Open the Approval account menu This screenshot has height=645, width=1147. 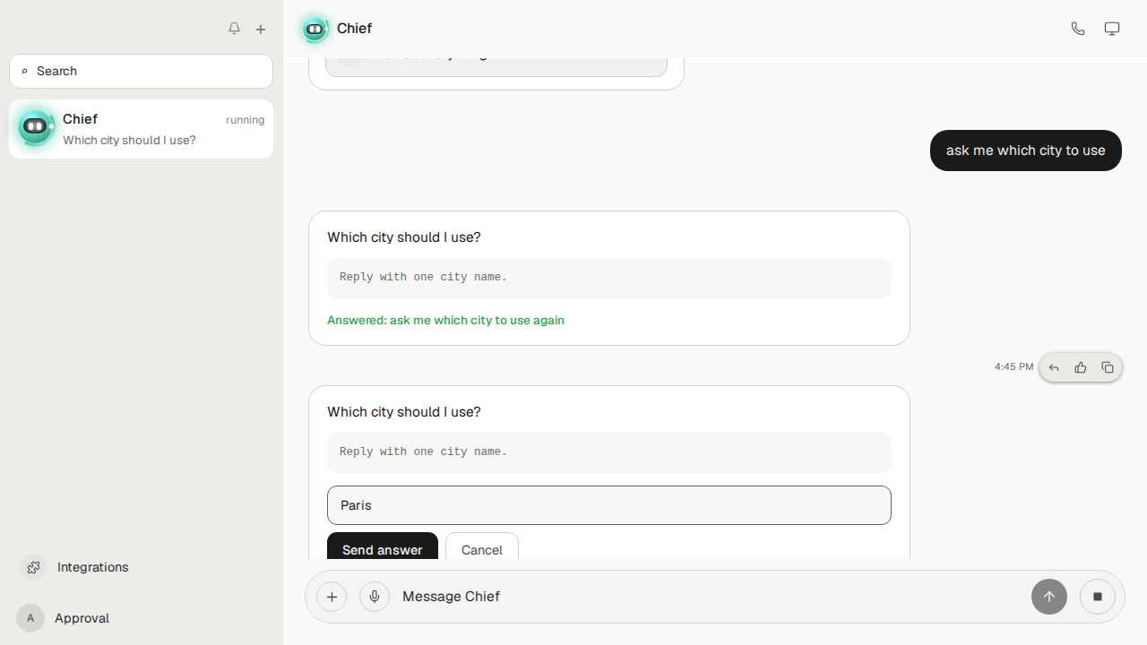[65, 618]
